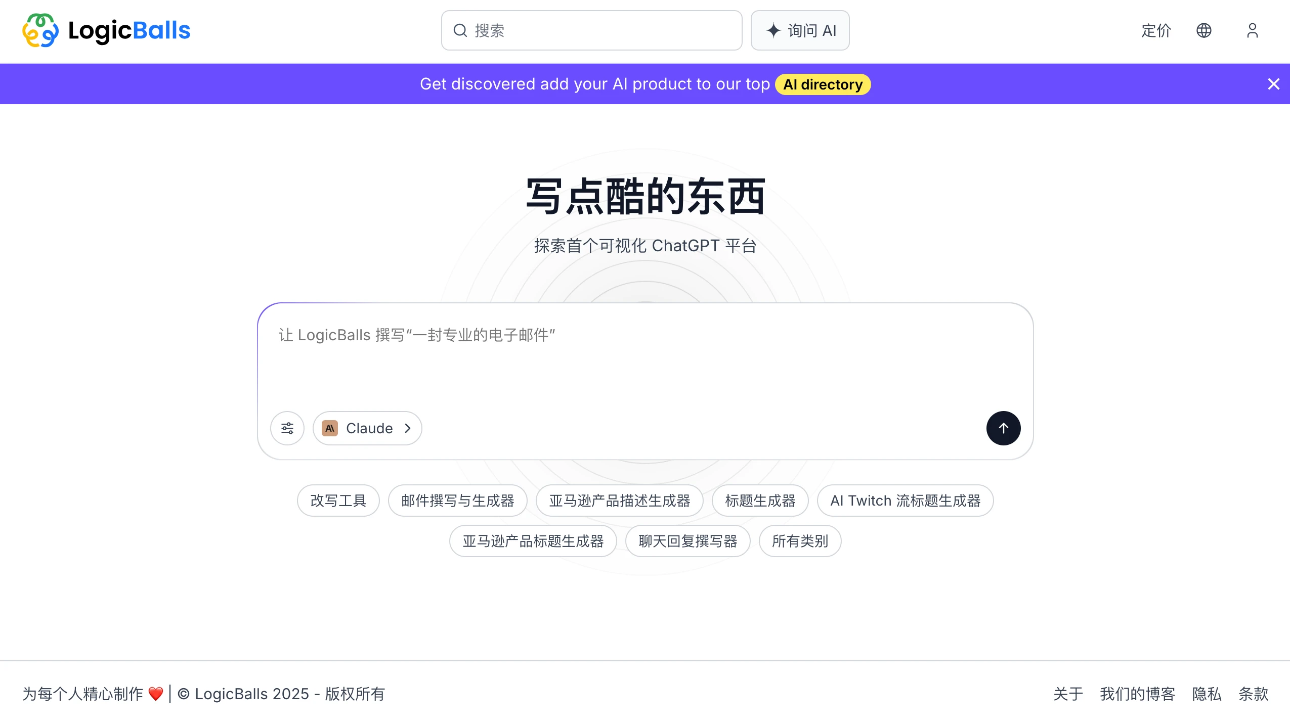The width and height of the screenshot is (1290, 725).
Task: Open the 定价 pricing menu item
Action: 1156,30
